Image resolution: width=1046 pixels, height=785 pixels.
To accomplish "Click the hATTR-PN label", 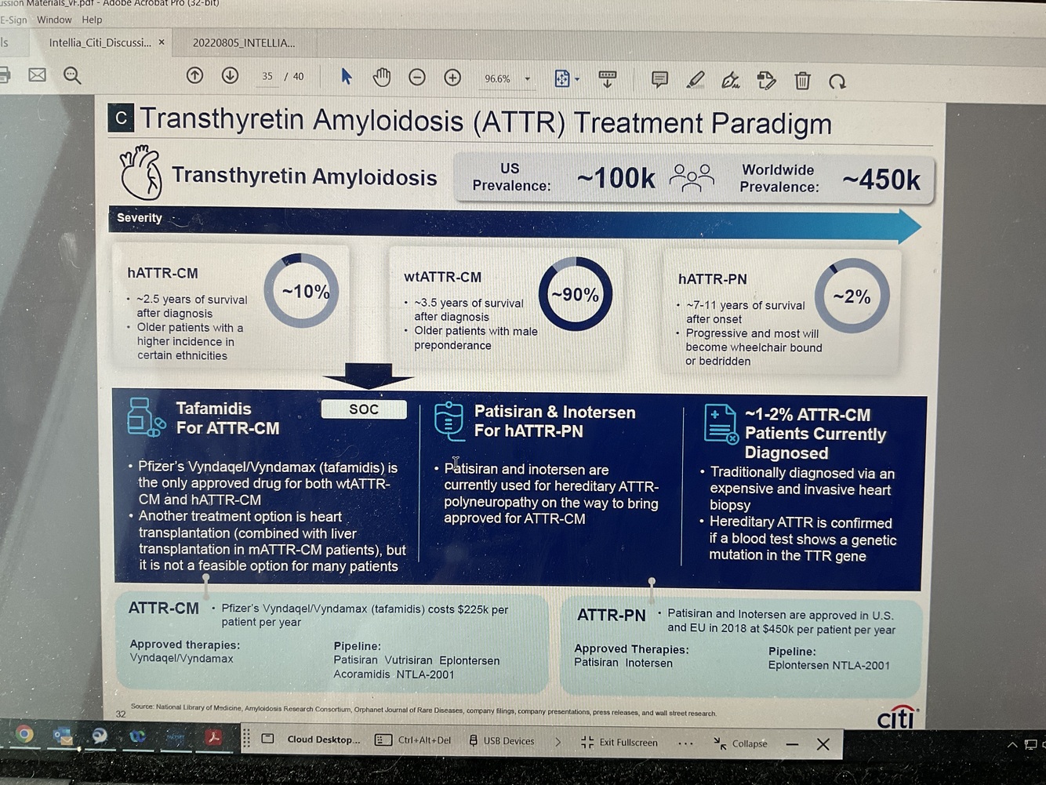I will [712, 279].
